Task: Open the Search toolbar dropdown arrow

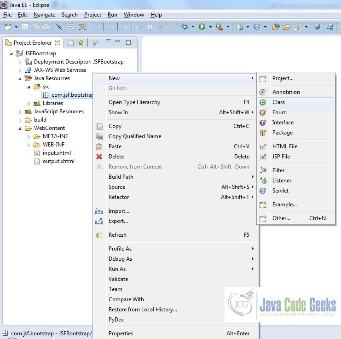Action: [x=306, y=27]
